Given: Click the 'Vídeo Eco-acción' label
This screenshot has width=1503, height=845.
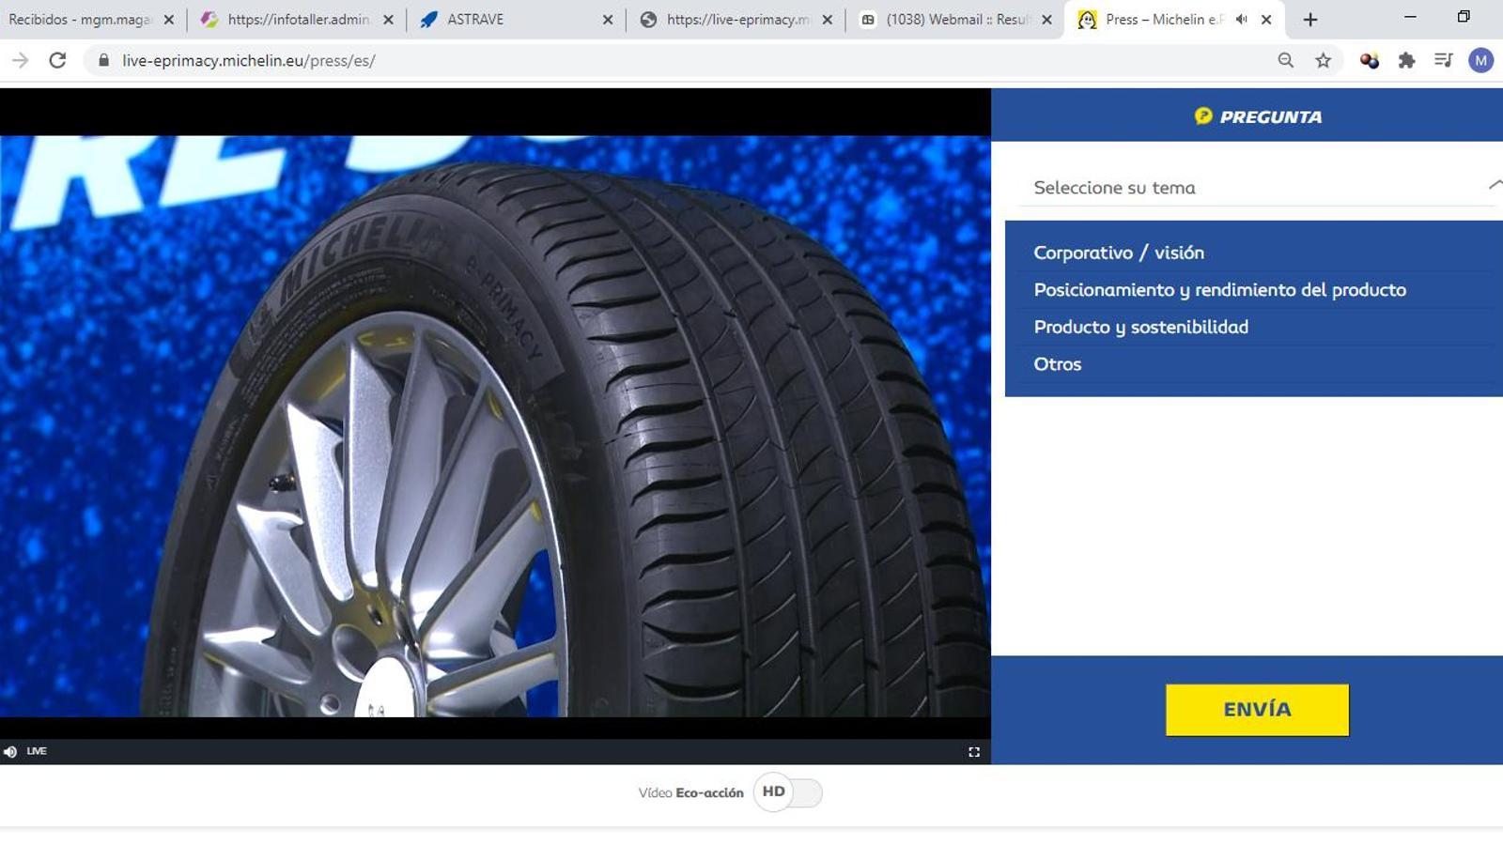Looking at the screenshot, I should (x=690, y=793).
